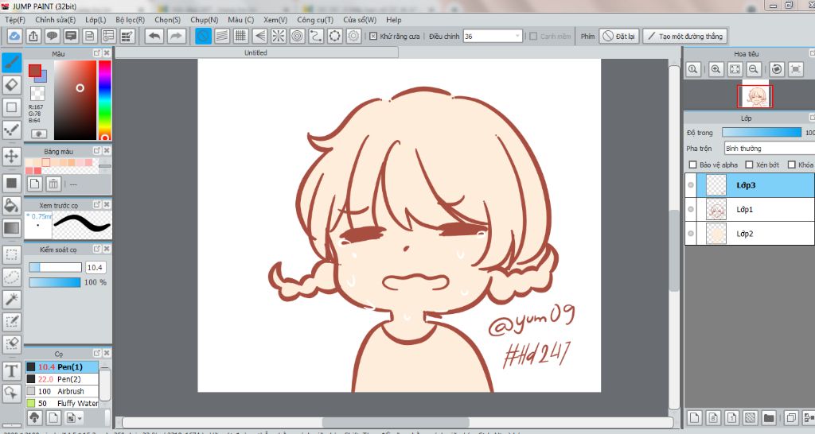Viewport: 815px width, 434px height.
Task: Toggle the Xén bớt checkbox
Action: [x=749, y=165]
